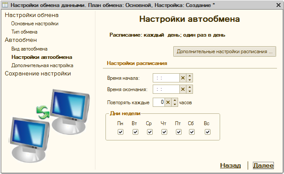Viewport: 284px width, 174px height.
Task: Uncheck the Чт weekday checkbox
Action: (x=164, y=132)
